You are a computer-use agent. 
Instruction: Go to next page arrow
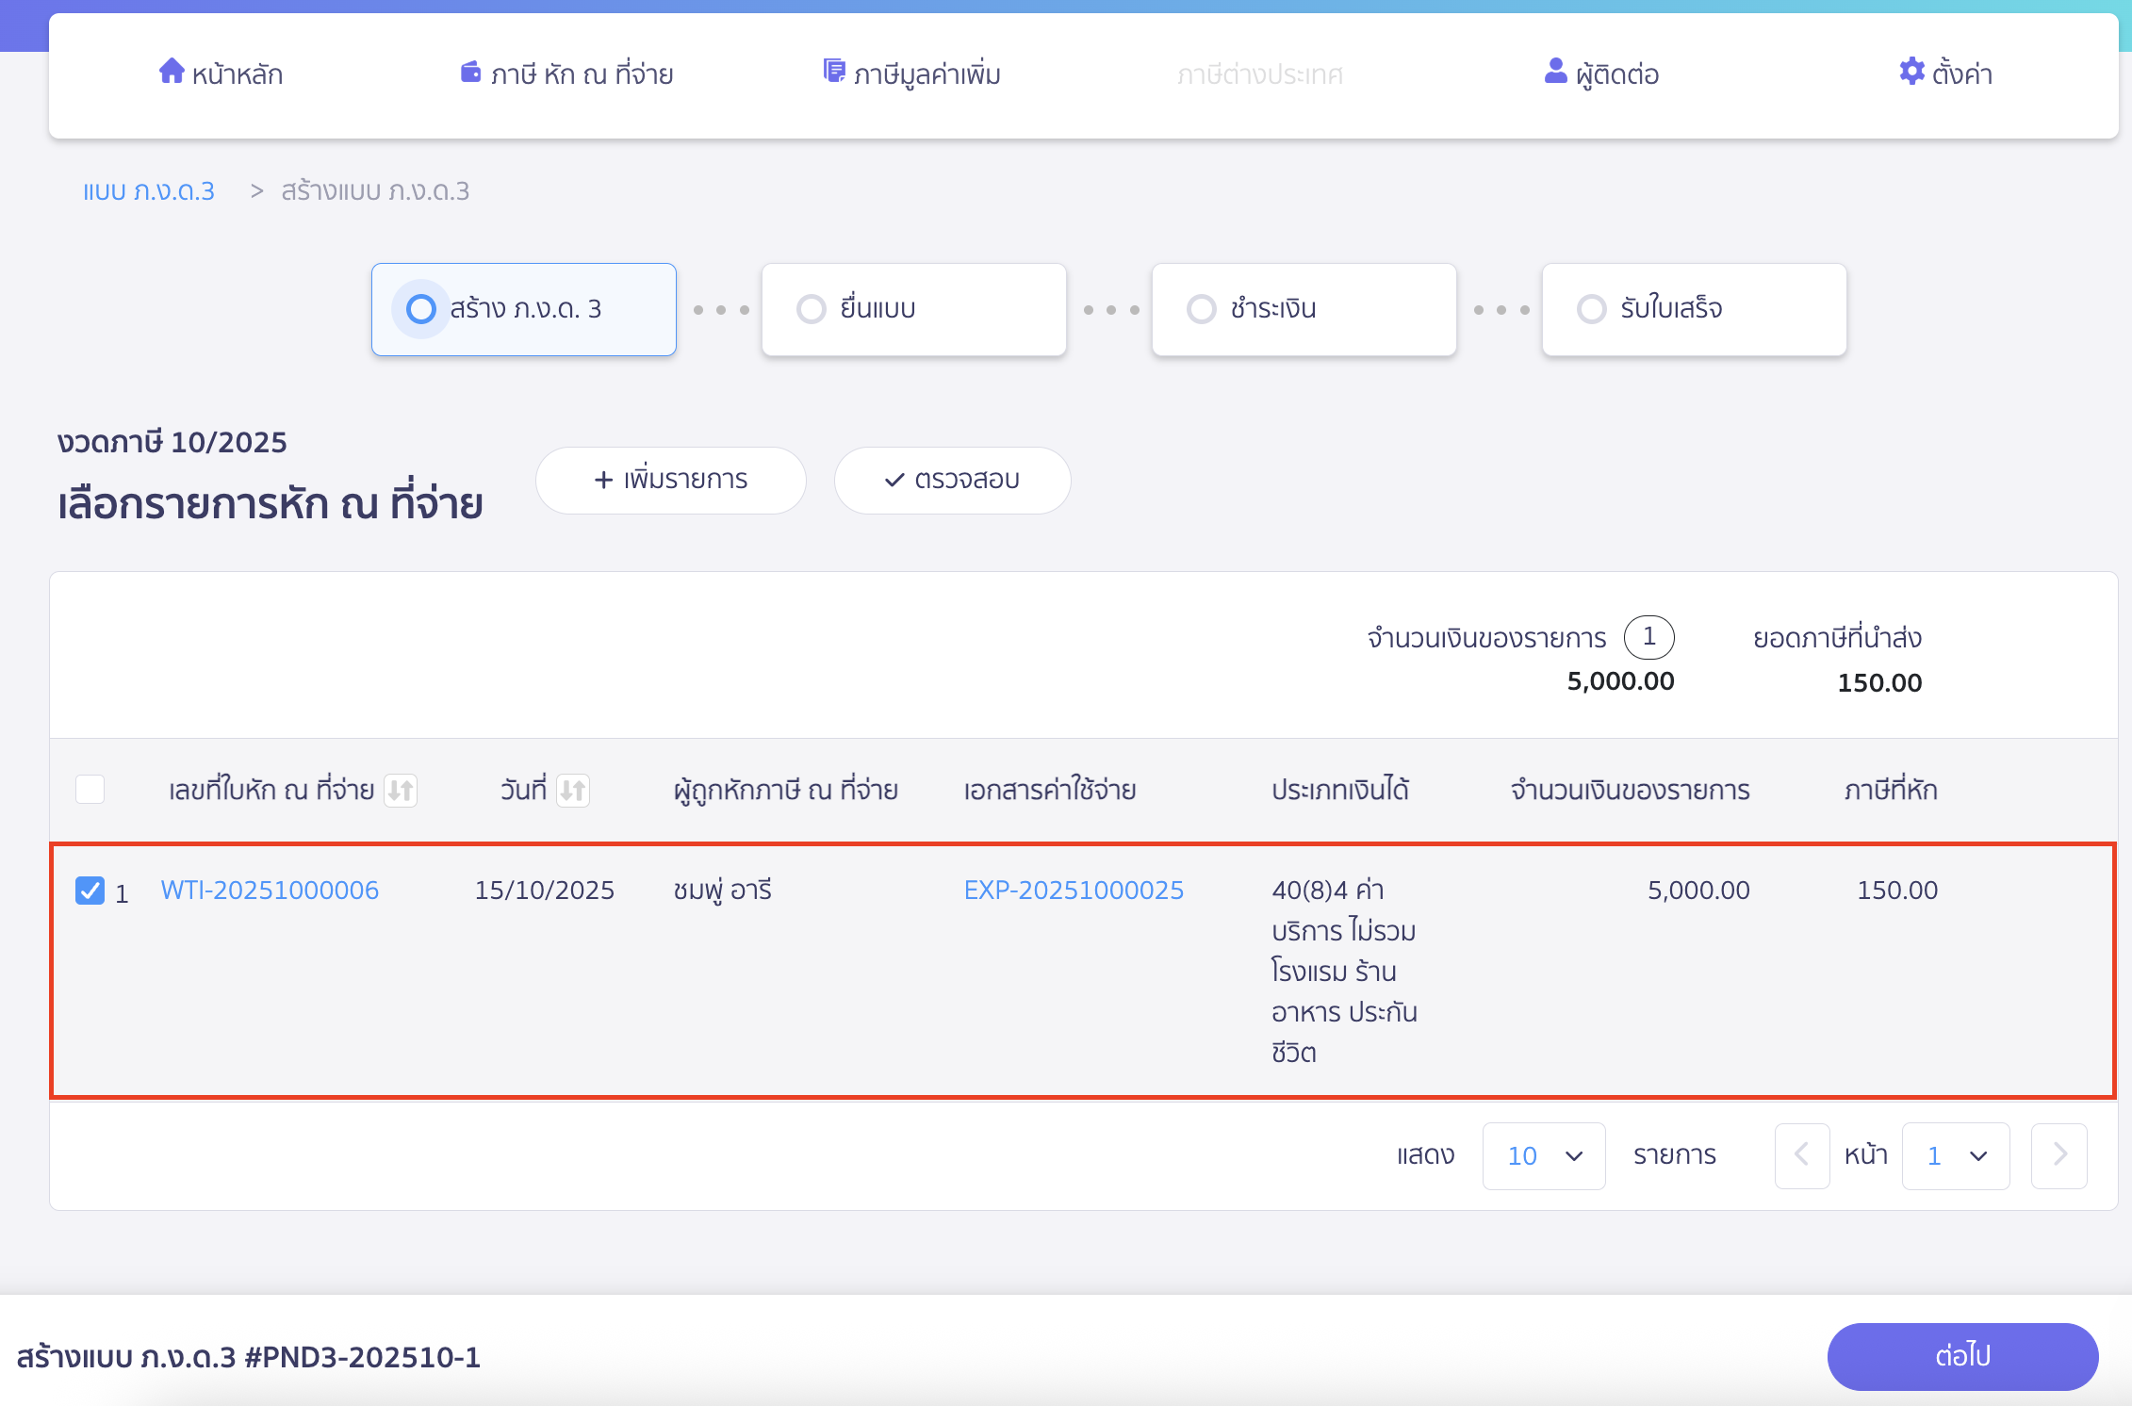pyautogui.click(x=2058, y=1155)
